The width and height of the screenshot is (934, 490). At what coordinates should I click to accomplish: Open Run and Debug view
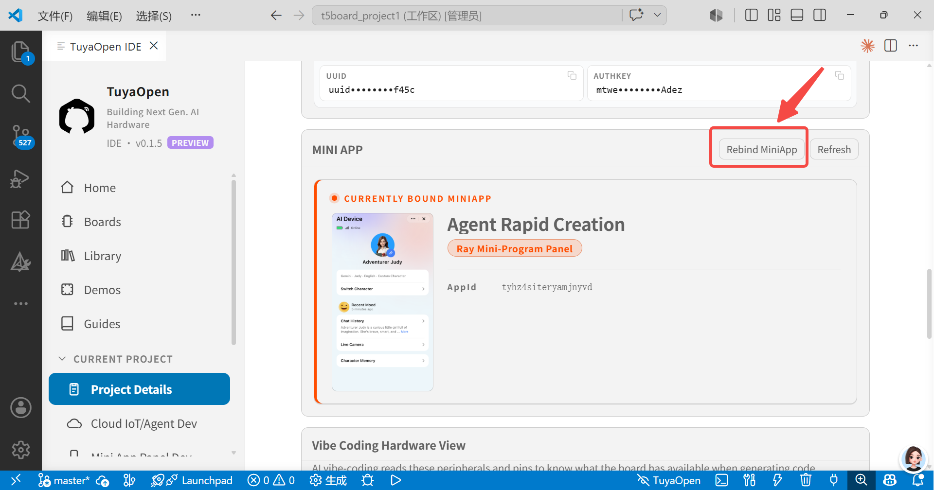[20, 178]
